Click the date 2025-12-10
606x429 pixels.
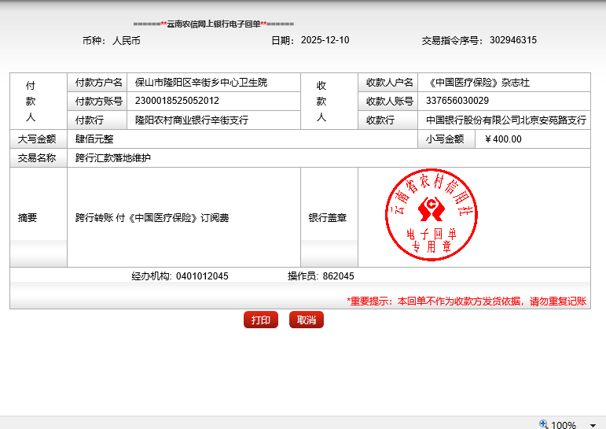click(325, 40)
